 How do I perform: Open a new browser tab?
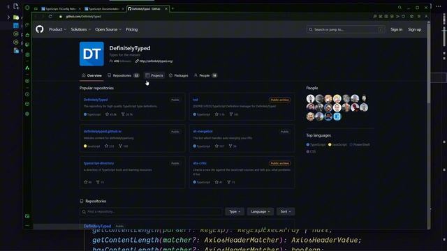tap(173, 9)
